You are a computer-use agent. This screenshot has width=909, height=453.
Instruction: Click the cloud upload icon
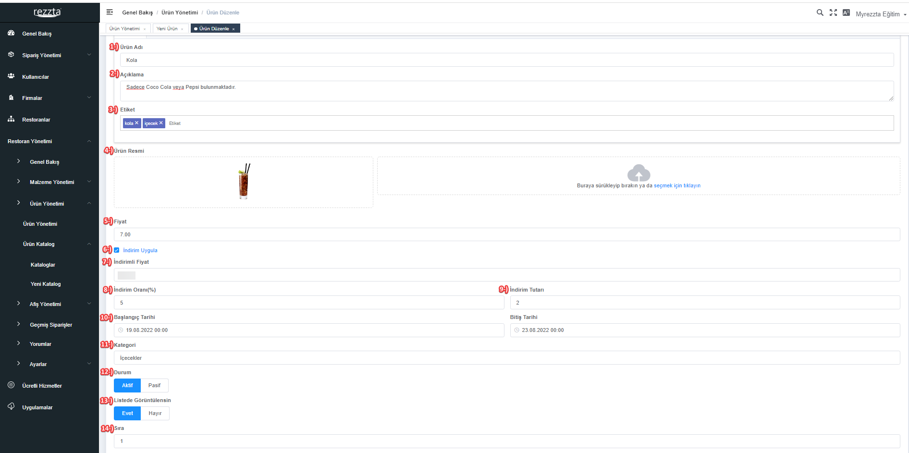pos(639,172)
